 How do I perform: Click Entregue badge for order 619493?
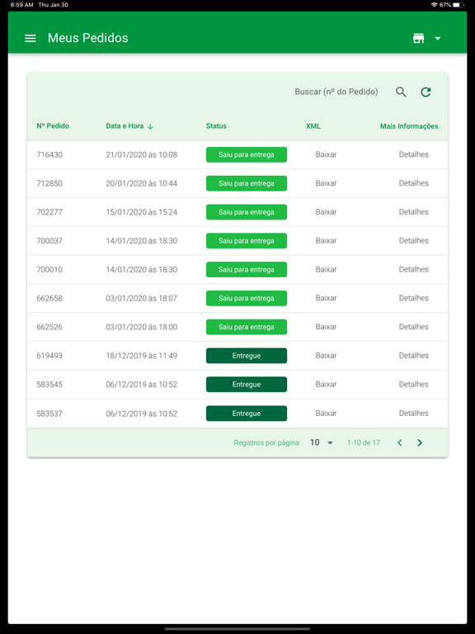pos(247,356)
